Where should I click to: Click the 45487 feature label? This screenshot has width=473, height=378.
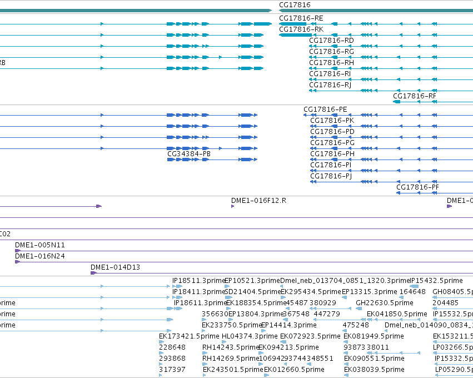click(x=297, y=303)
